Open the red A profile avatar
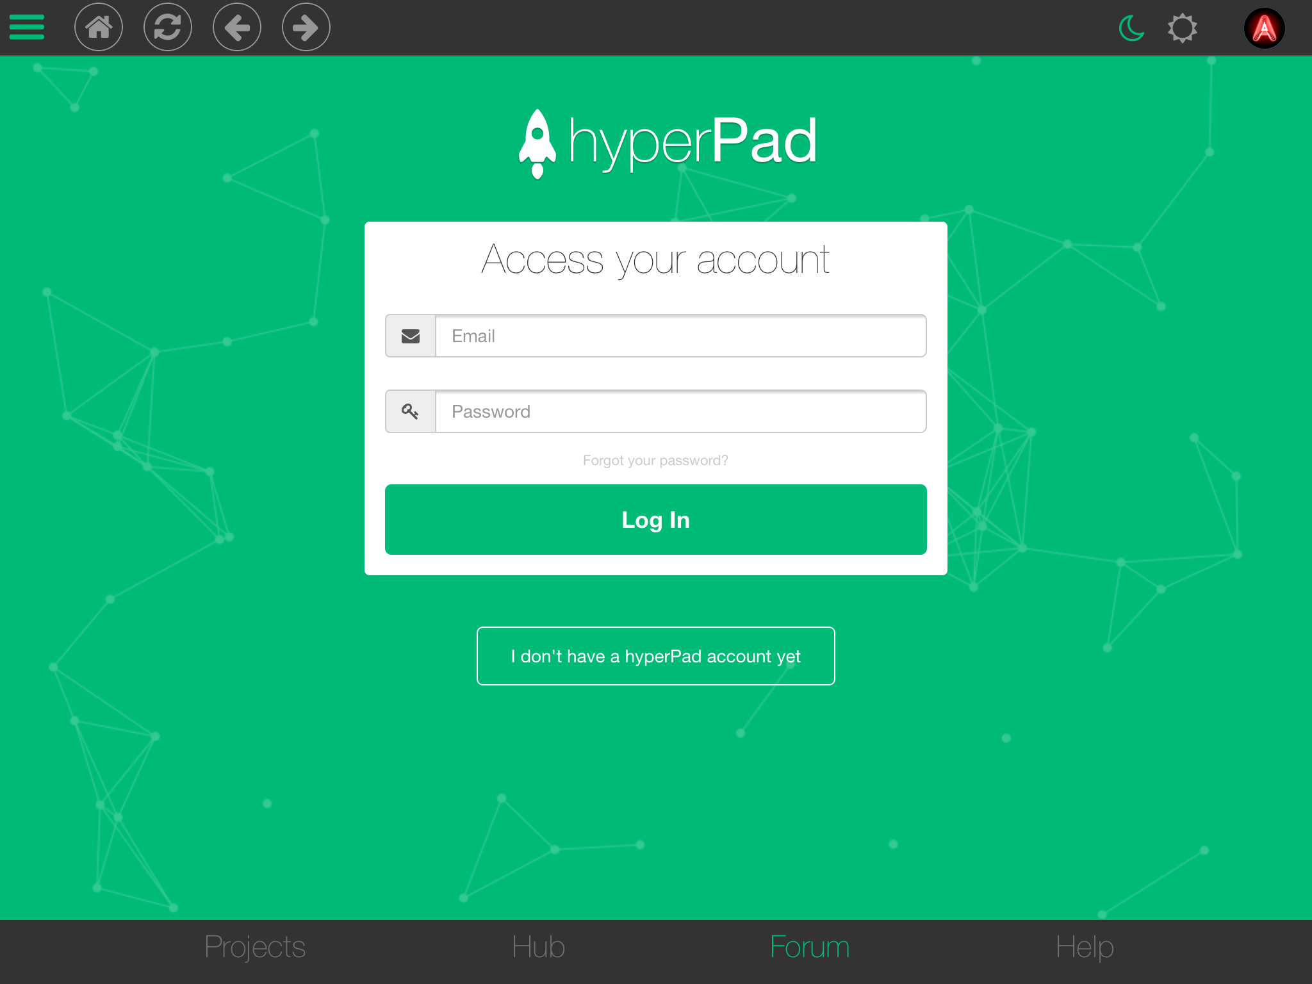Screen dimensions: 1312x984 point(1264,28)
